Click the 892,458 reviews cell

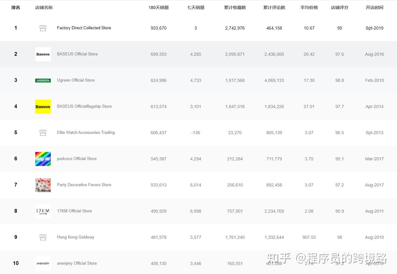pos(274,185)
